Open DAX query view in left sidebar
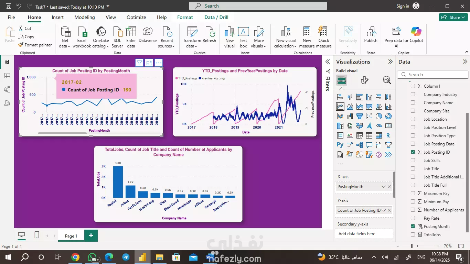470x264 pixels. [x=7, y=103]
